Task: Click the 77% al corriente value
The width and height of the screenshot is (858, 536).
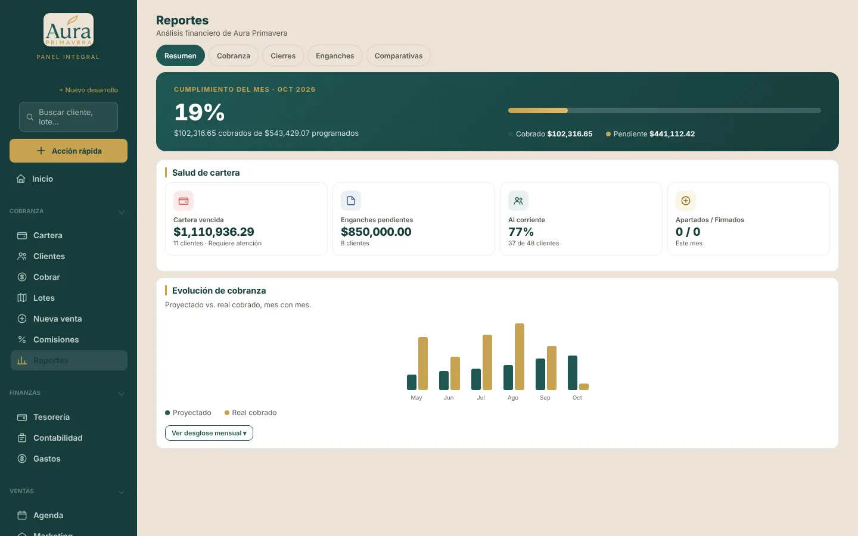Action: [521, 232]
